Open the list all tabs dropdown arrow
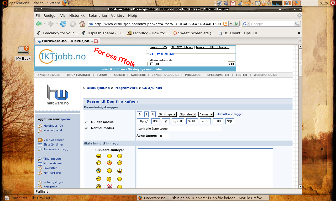 [300, 41]
